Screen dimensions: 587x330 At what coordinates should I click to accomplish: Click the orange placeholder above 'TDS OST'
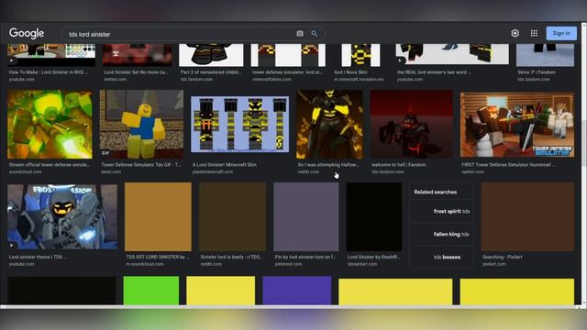(x=158, y=216)
